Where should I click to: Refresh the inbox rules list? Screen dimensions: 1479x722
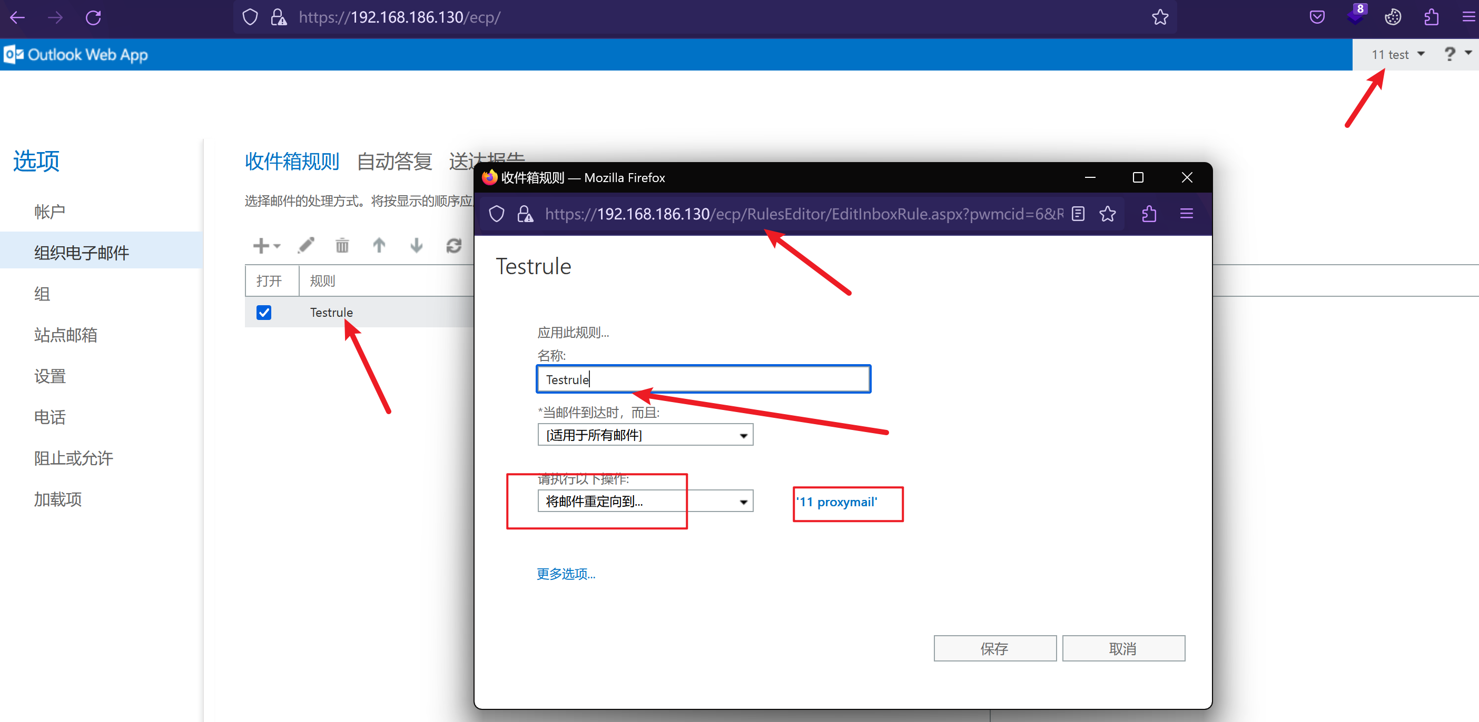coord(453,245)
